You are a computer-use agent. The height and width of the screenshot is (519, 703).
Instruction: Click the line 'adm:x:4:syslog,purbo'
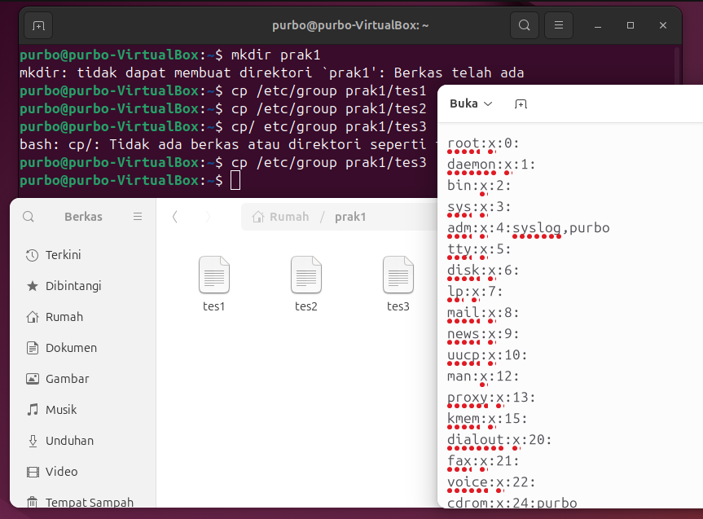[528, 228]
